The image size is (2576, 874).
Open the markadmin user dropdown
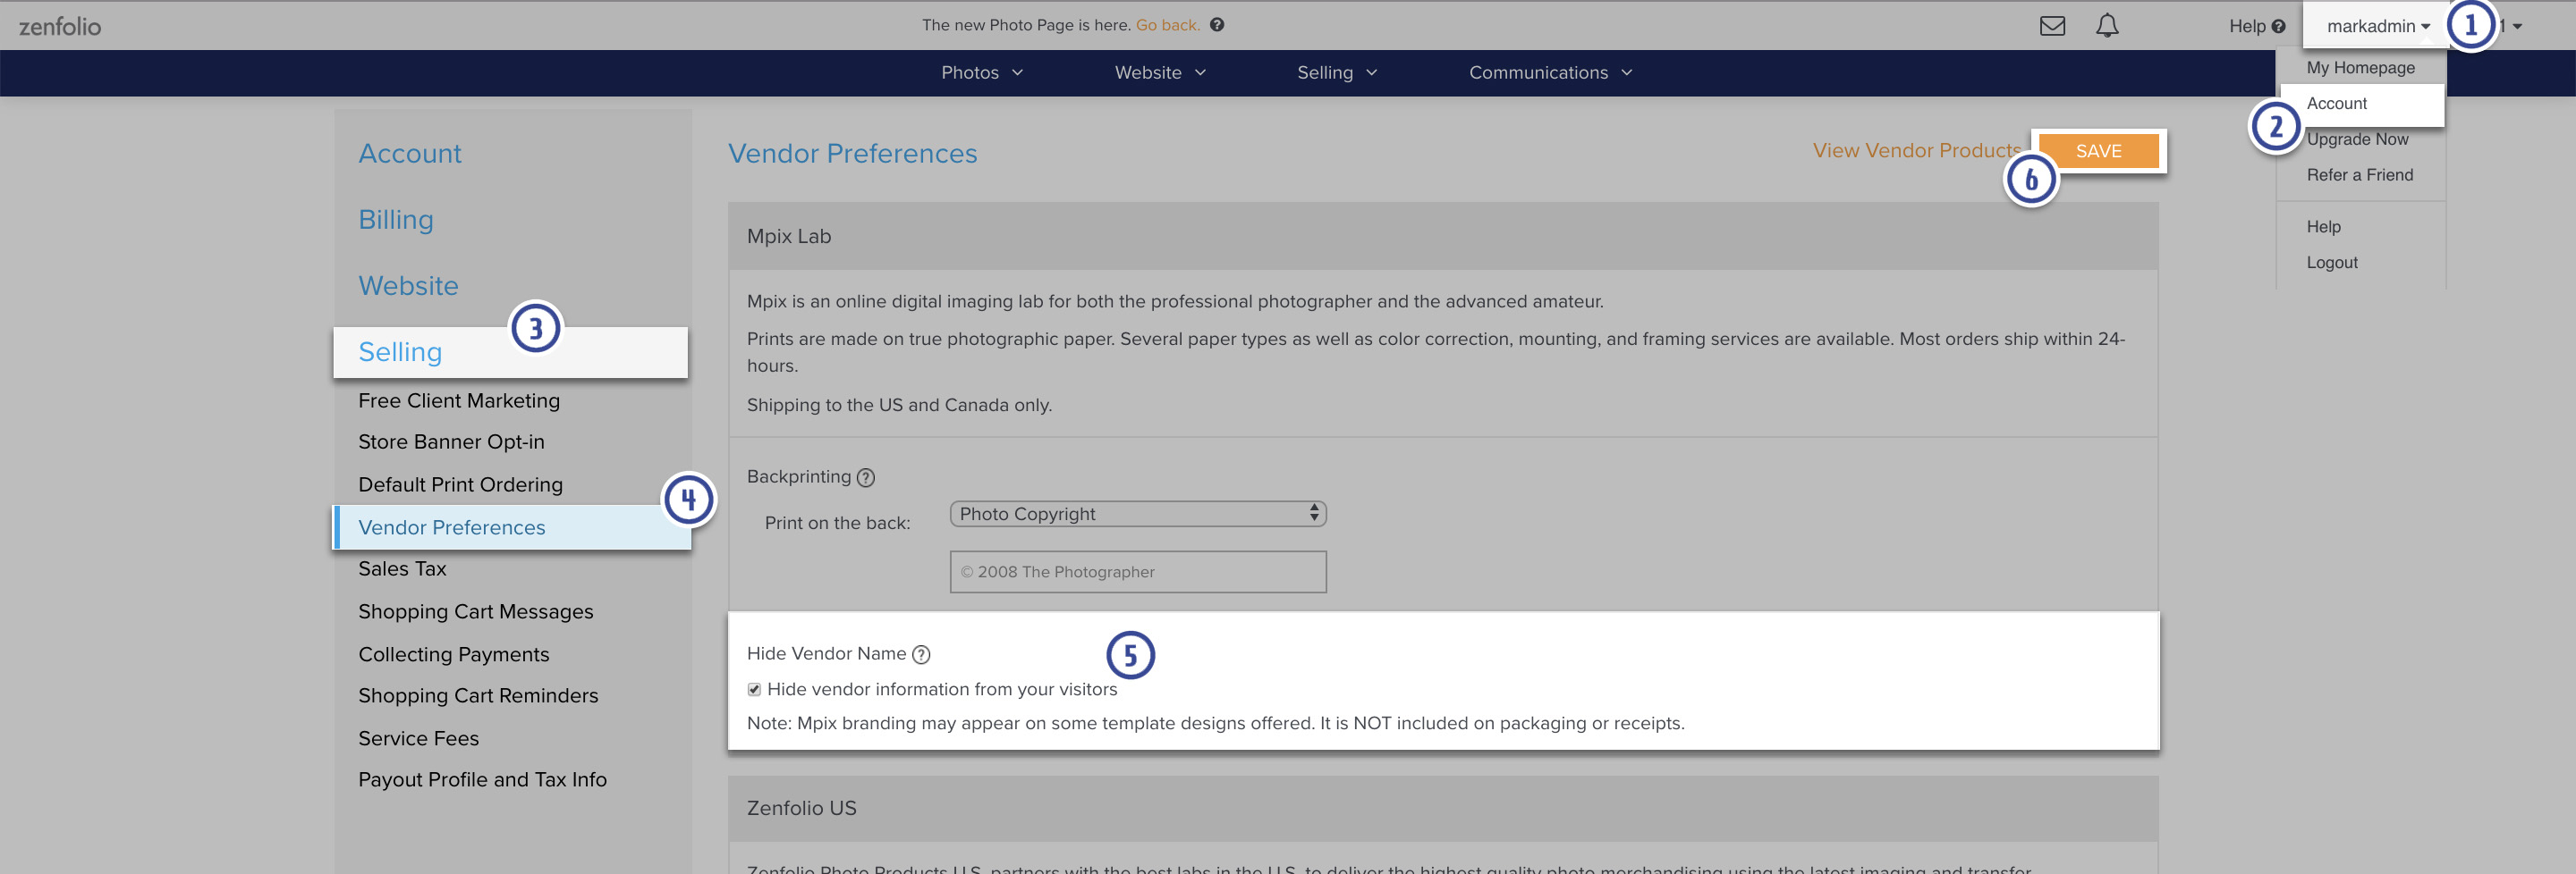pos(2377,26)
